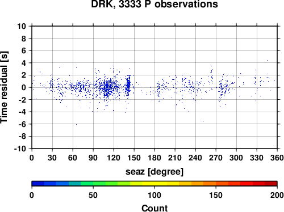Click the y-axis tick label 10
The image size is (284, 212).
22,26
